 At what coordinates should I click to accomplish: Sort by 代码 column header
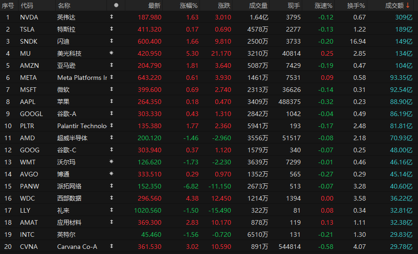click(27, 6)
